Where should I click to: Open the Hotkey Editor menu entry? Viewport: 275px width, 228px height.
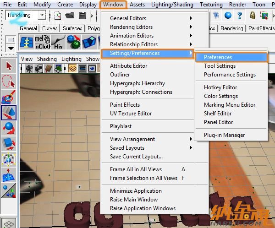220,87
